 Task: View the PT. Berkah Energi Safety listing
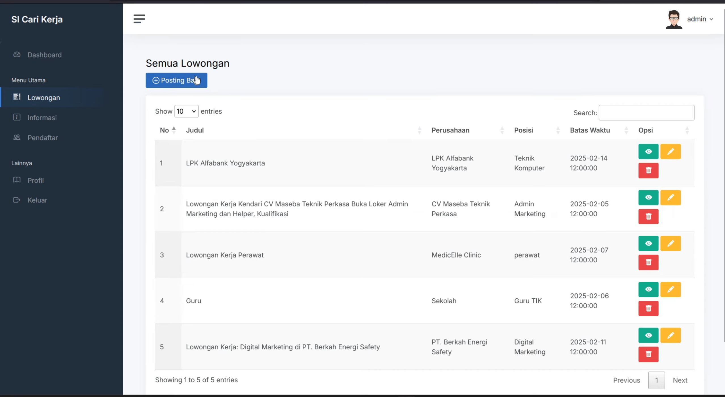[x=648, y=336]
